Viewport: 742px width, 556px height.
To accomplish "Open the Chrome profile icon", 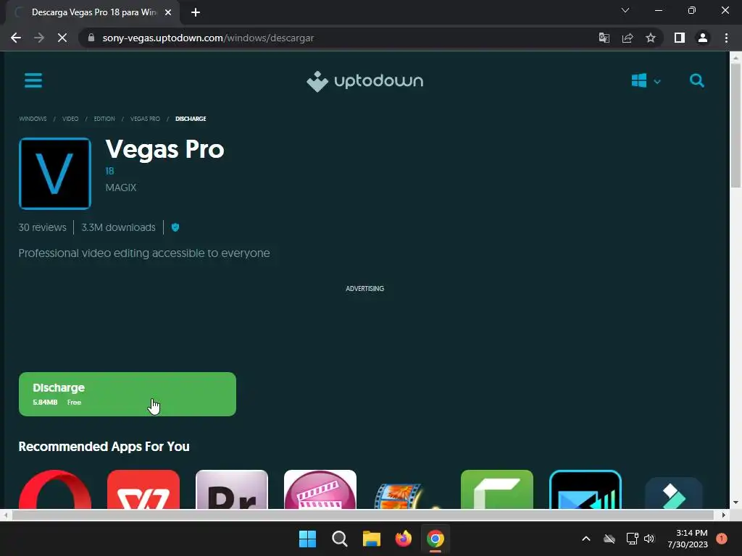I will pyautogui.click(x=703, y=38).
